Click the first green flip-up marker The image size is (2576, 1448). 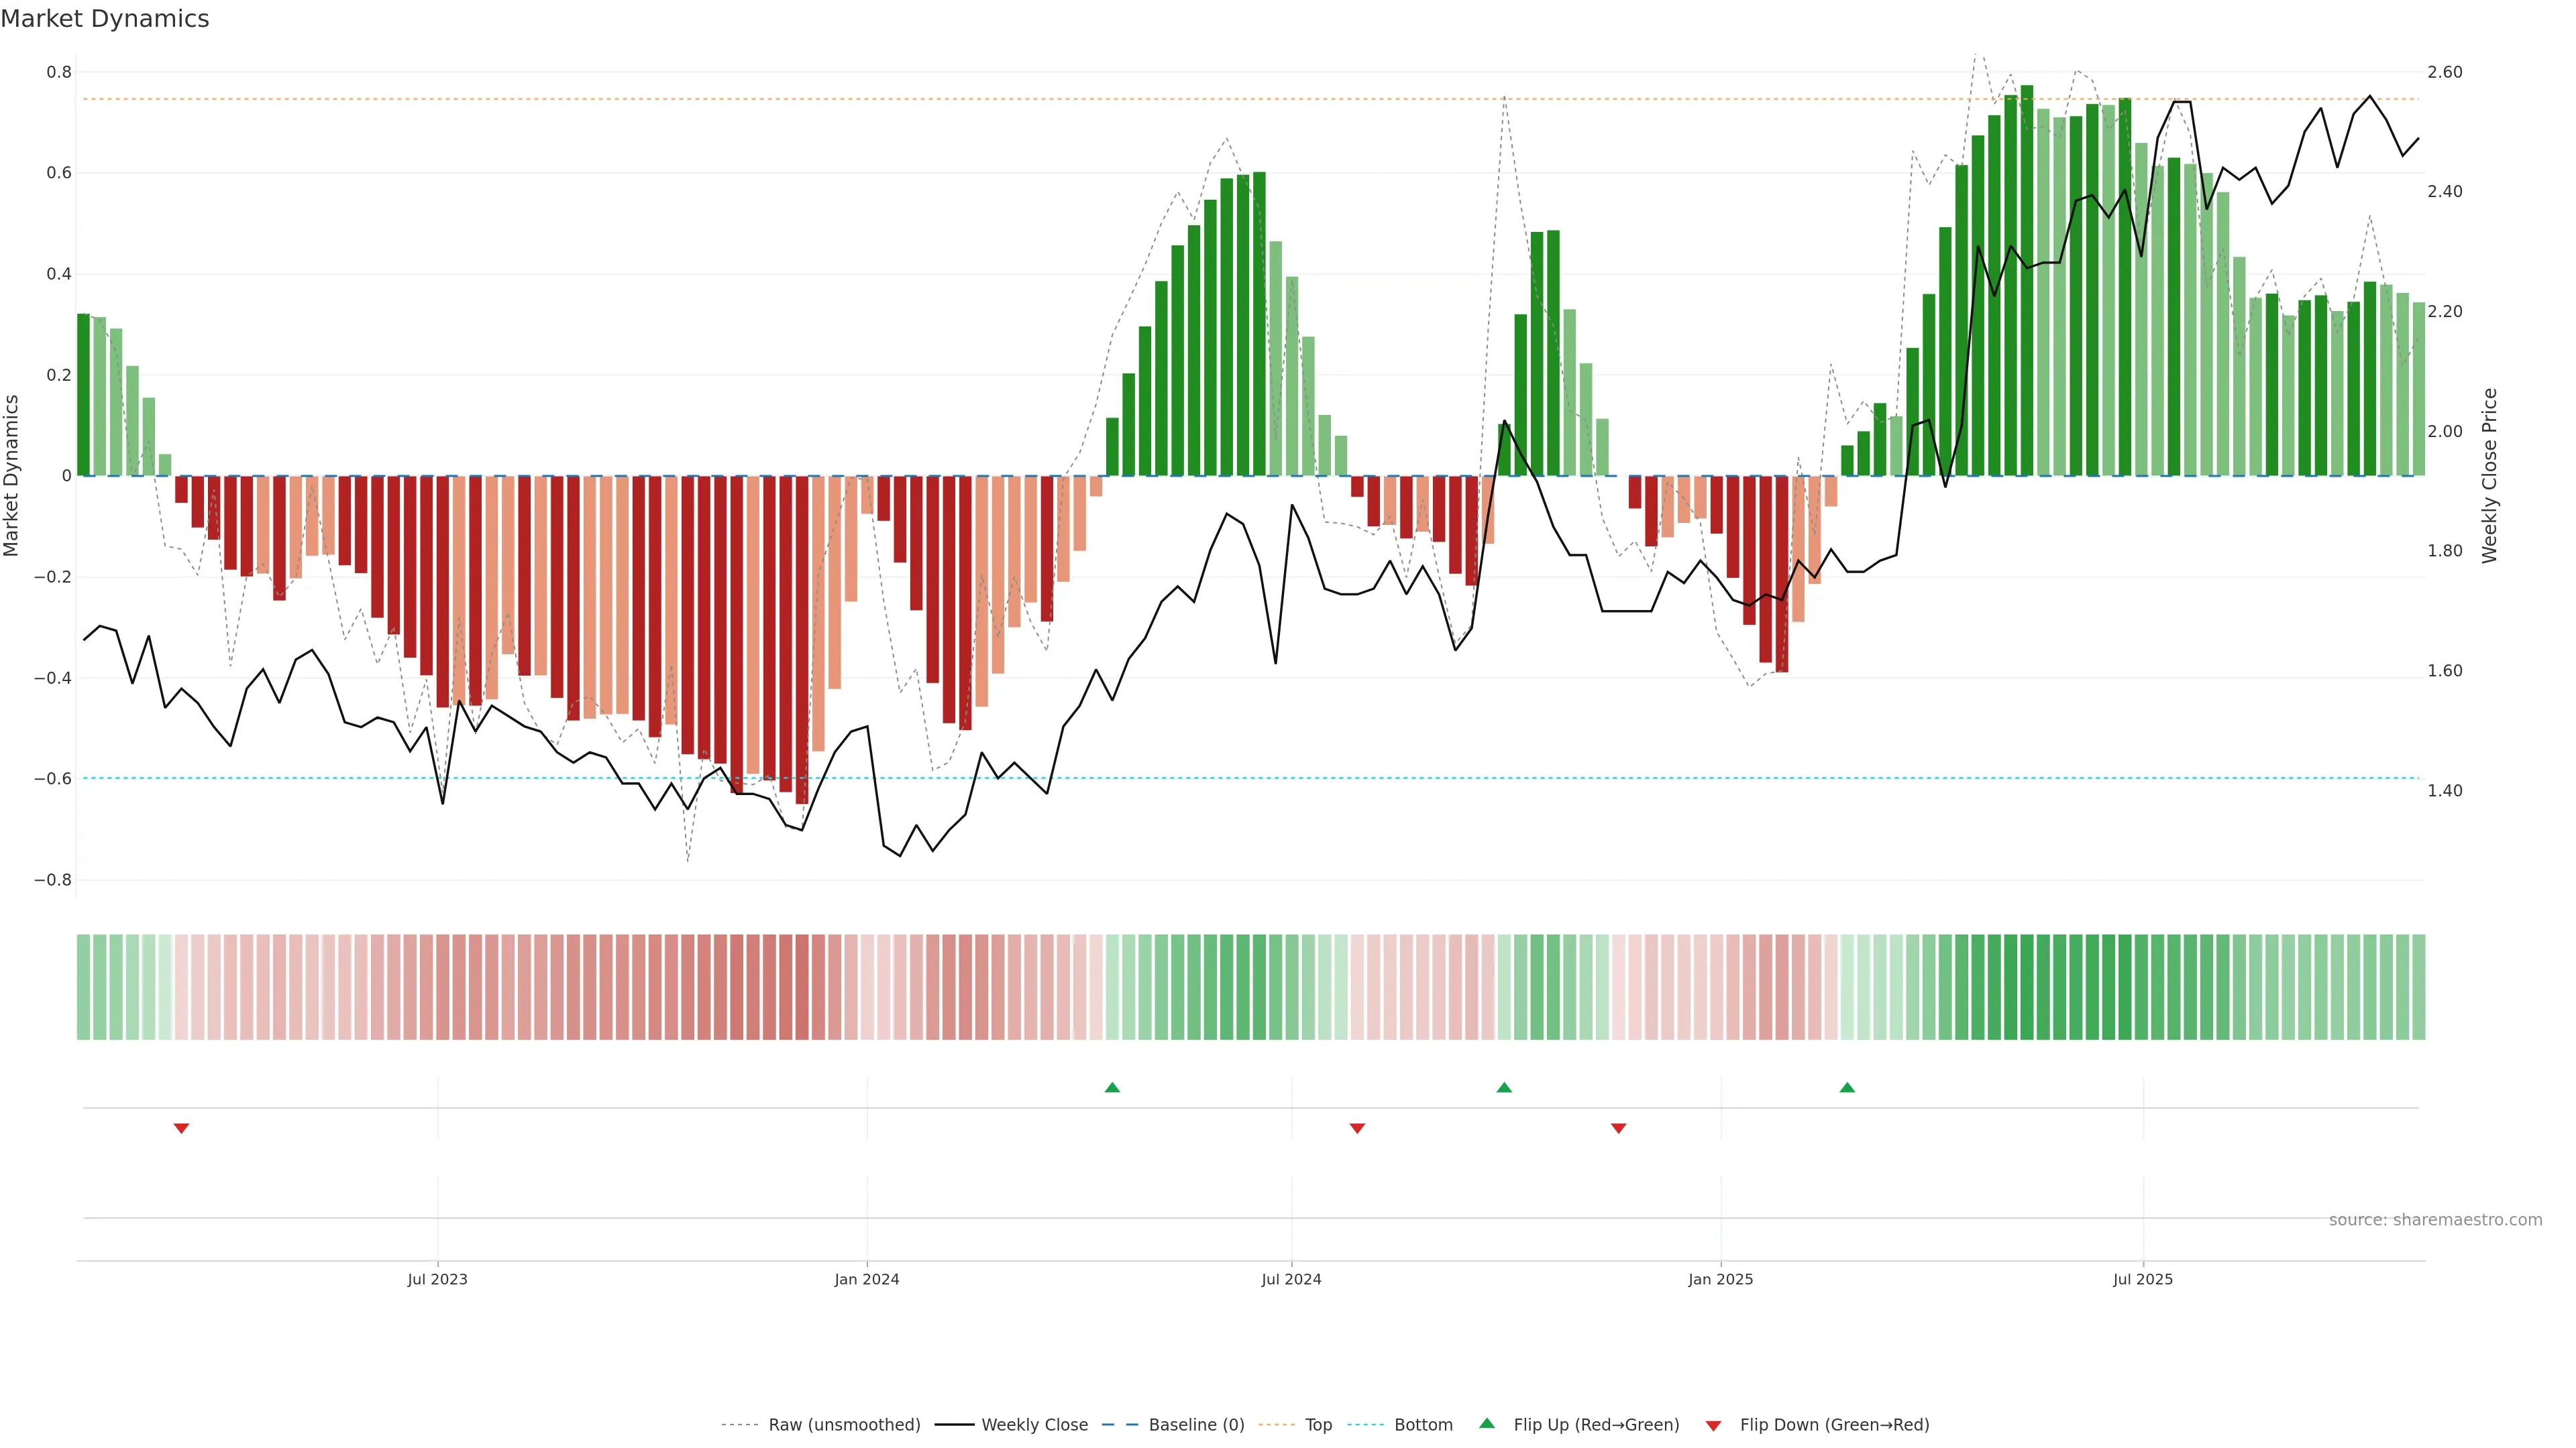point(1112,1087)
